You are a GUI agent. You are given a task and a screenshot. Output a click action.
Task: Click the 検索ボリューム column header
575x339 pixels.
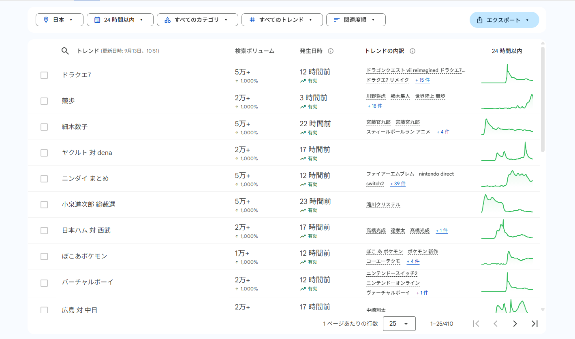[255, 51]
